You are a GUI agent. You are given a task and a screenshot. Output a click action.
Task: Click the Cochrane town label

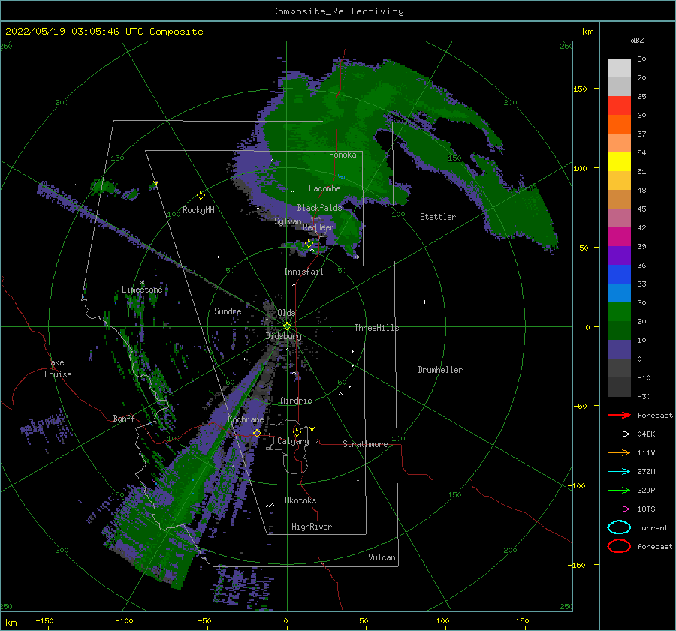[x=246, y=419]
